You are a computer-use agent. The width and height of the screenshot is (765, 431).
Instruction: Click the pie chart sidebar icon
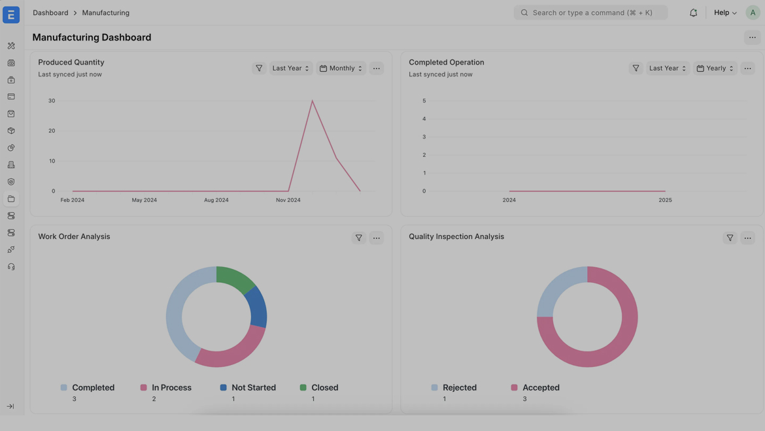[11, 148]
